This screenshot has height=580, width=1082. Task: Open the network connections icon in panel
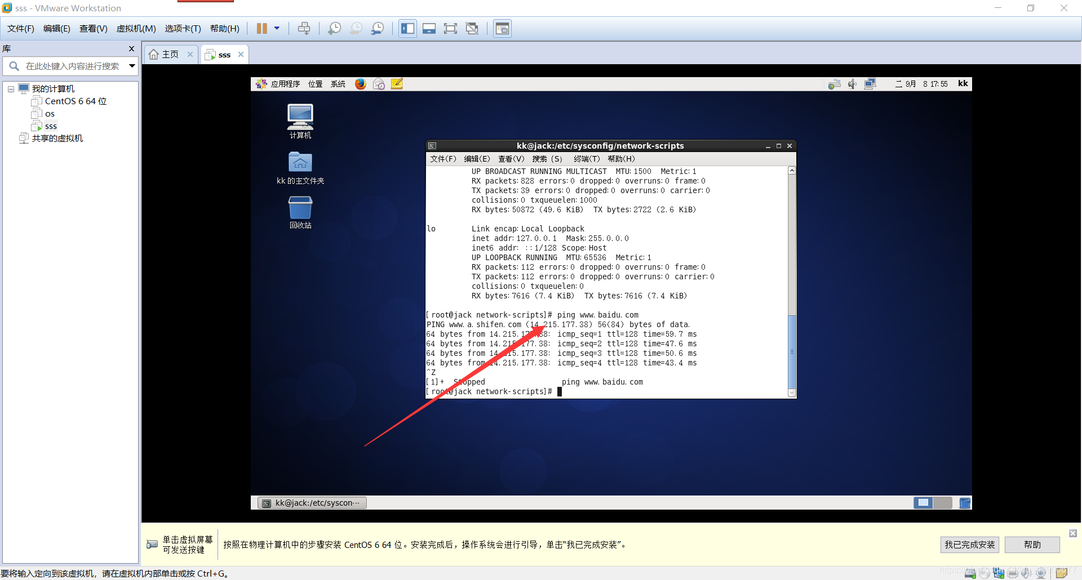[870, 84]
